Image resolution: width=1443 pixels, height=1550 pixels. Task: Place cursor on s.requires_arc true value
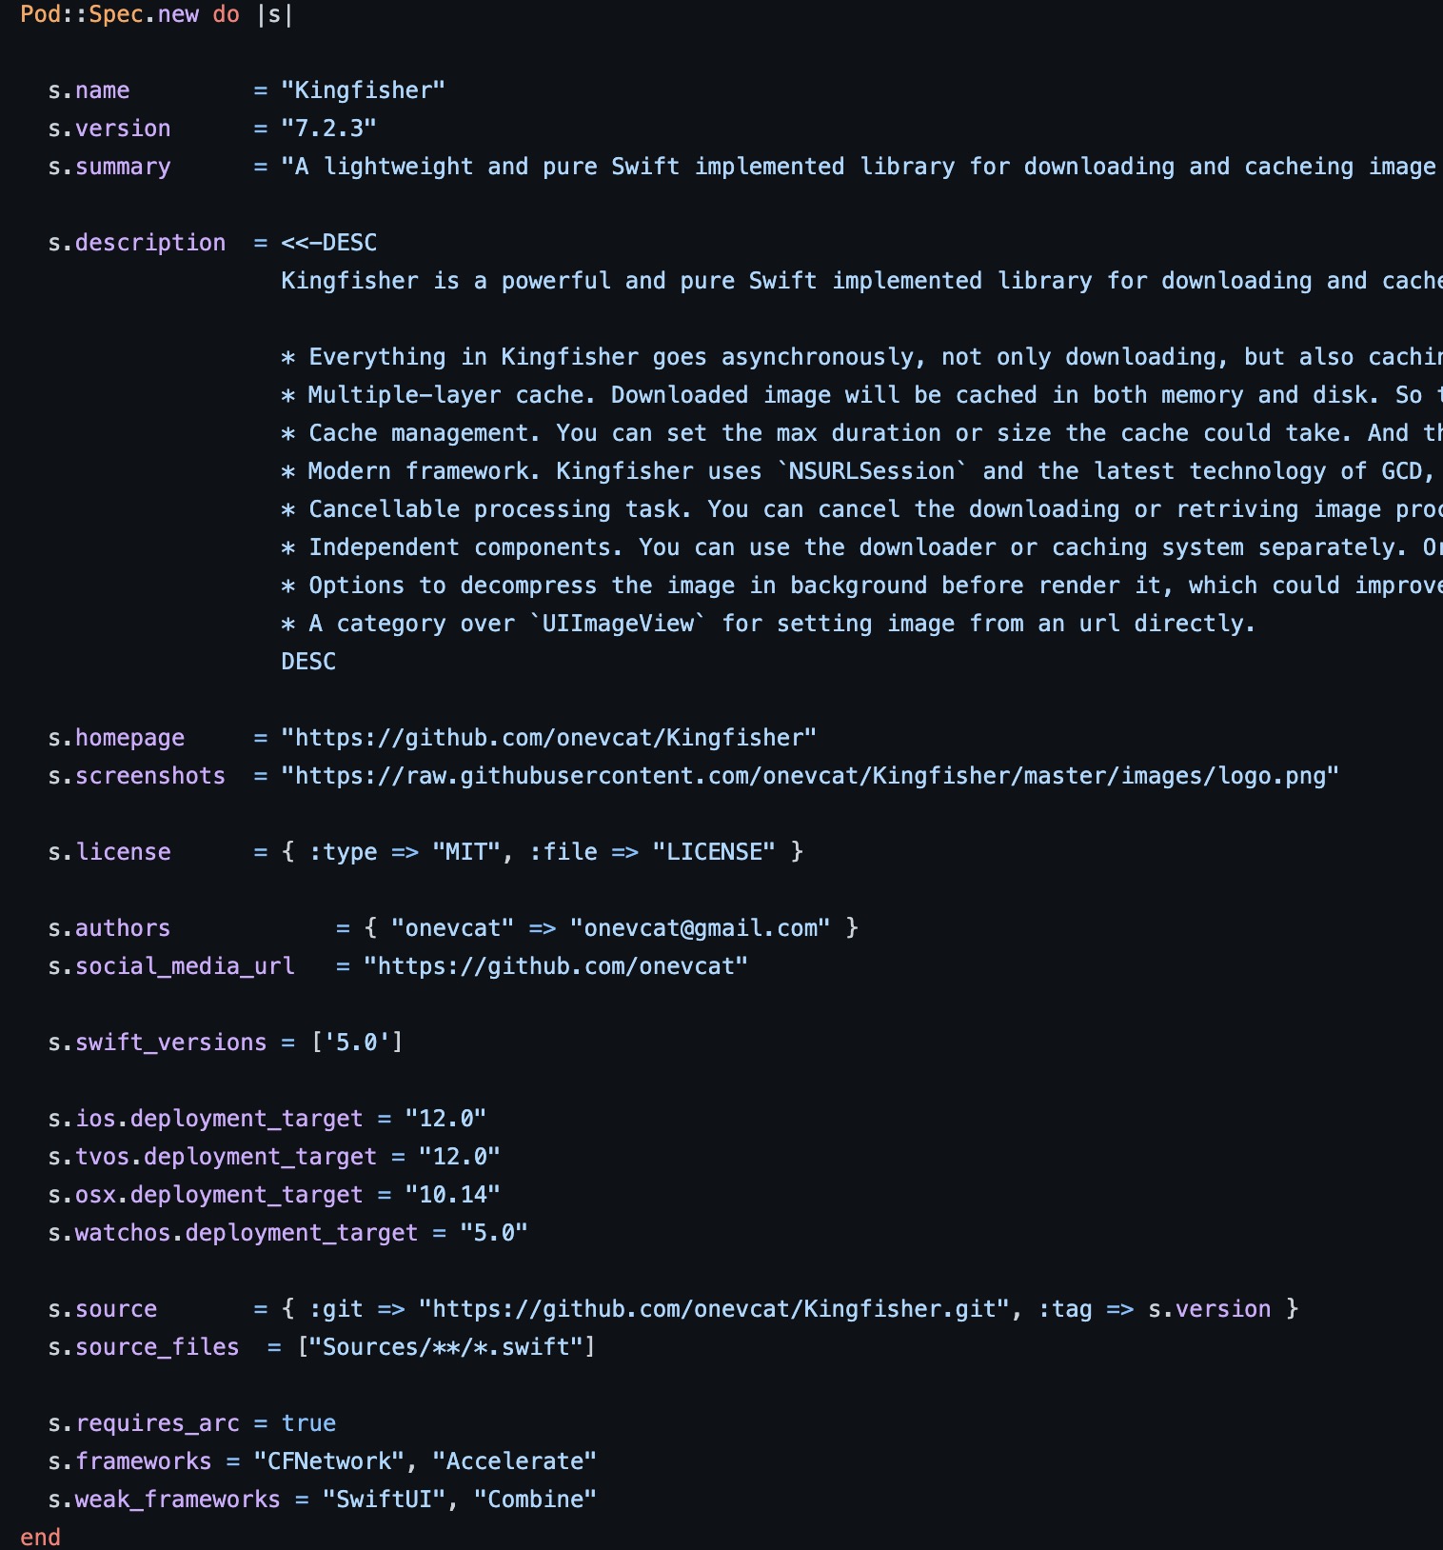point(308,1423)
